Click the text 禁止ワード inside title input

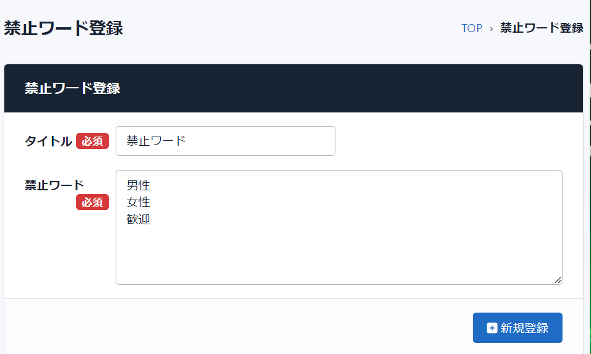[156, 141]
